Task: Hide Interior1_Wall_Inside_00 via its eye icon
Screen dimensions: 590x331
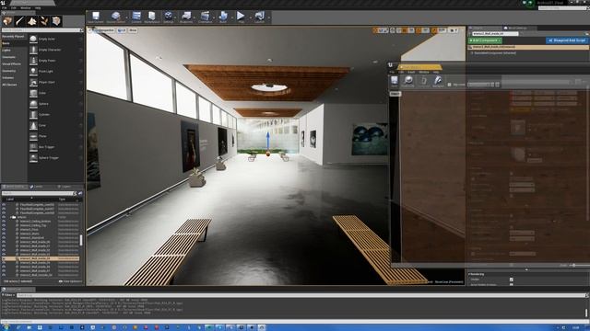Action: [x=4, y=242]
